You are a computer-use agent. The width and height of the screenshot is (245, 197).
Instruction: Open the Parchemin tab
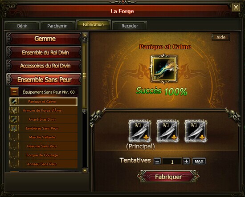(x=57, y=26)
